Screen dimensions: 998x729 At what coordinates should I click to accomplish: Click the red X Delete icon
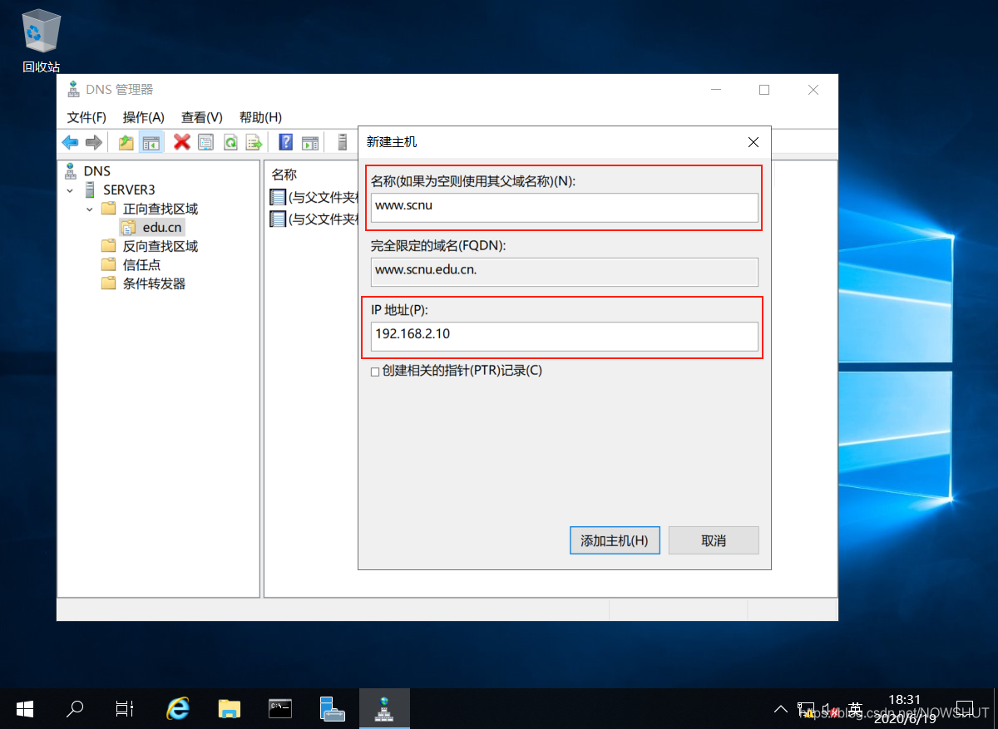point(181,142)
